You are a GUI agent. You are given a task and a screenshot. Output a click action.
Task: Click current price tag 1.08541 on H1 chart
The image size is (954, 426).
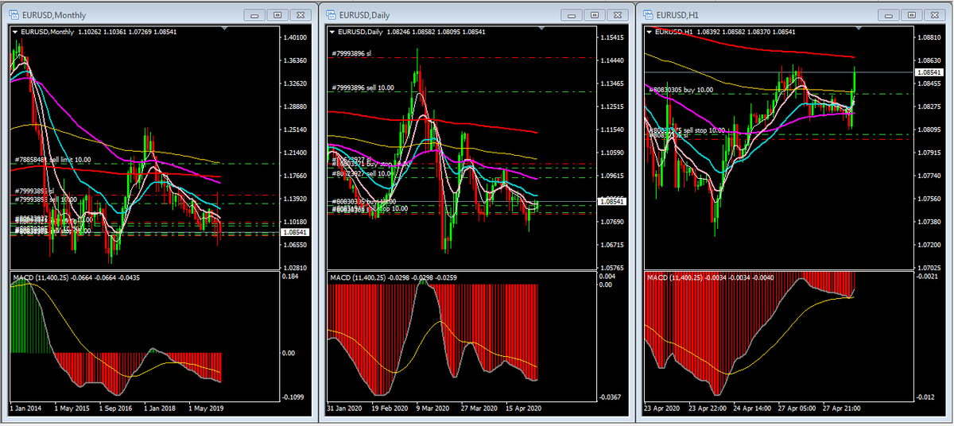(930, 72)
